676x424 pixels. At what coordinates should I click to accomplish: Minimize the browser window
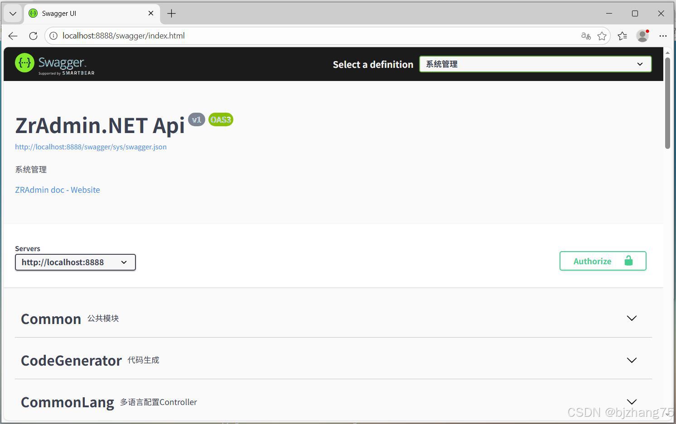[x=609, y=14]
